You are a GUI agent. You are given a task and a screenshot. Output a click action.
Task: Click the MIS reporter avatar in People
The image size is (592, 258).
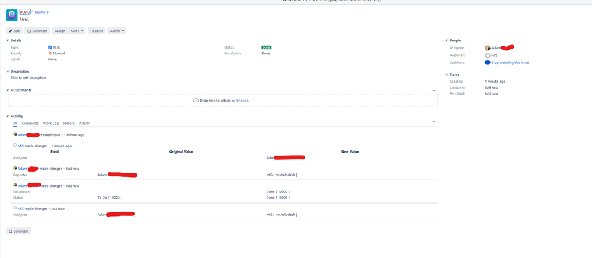[488, 56]
